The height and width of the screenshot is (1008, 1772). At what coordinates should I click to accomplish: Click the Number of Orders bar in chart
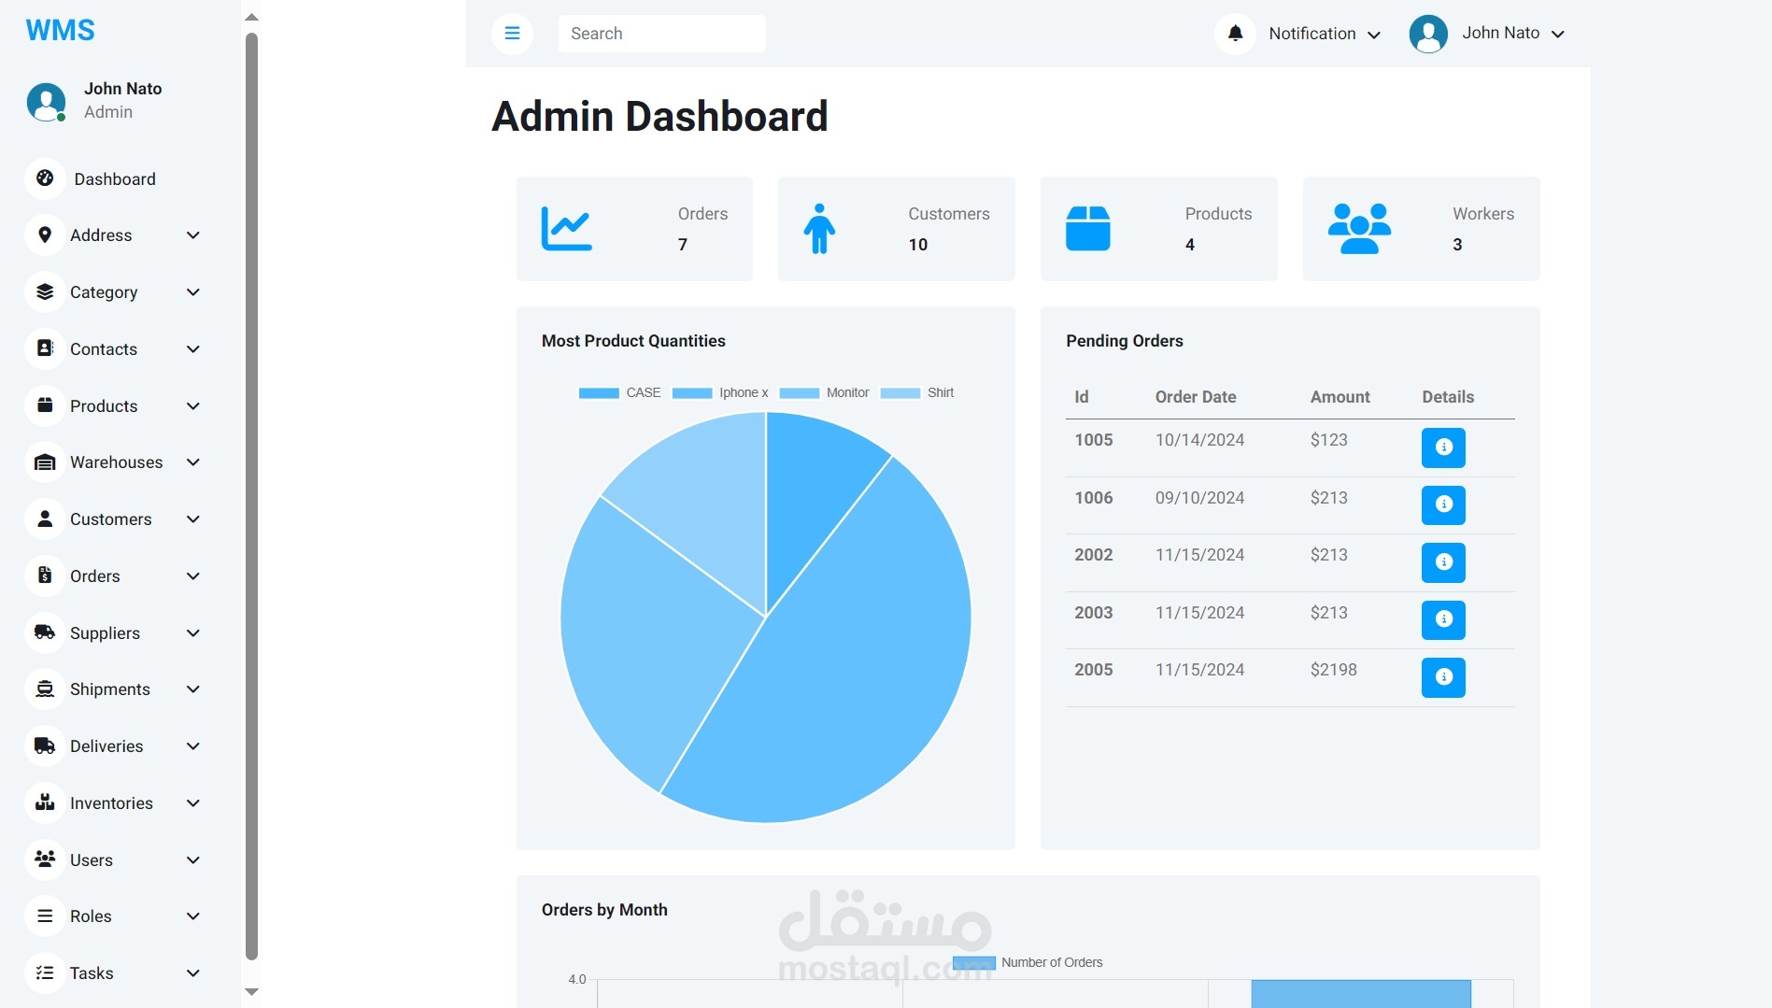[1361, 994]
